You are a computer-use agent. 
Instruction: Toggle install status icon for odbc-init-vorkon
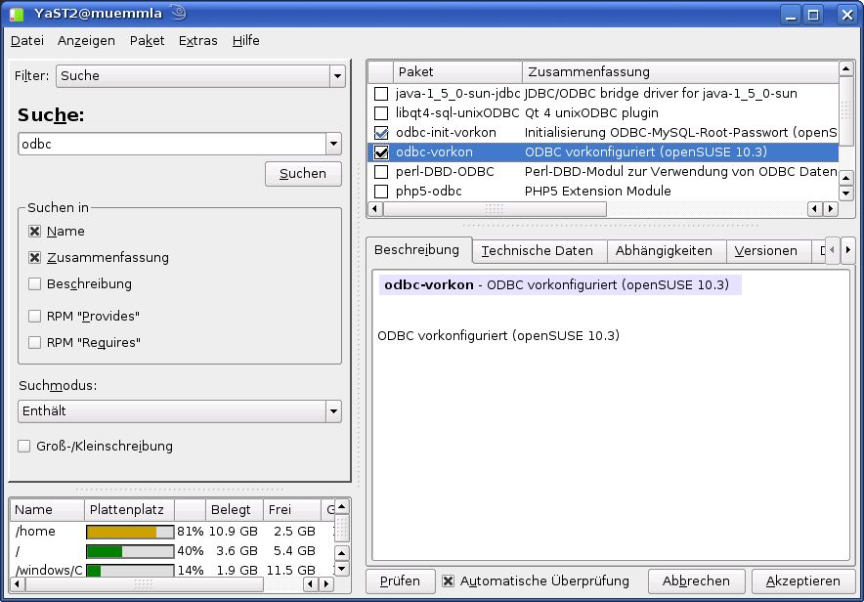coord(381,133)
